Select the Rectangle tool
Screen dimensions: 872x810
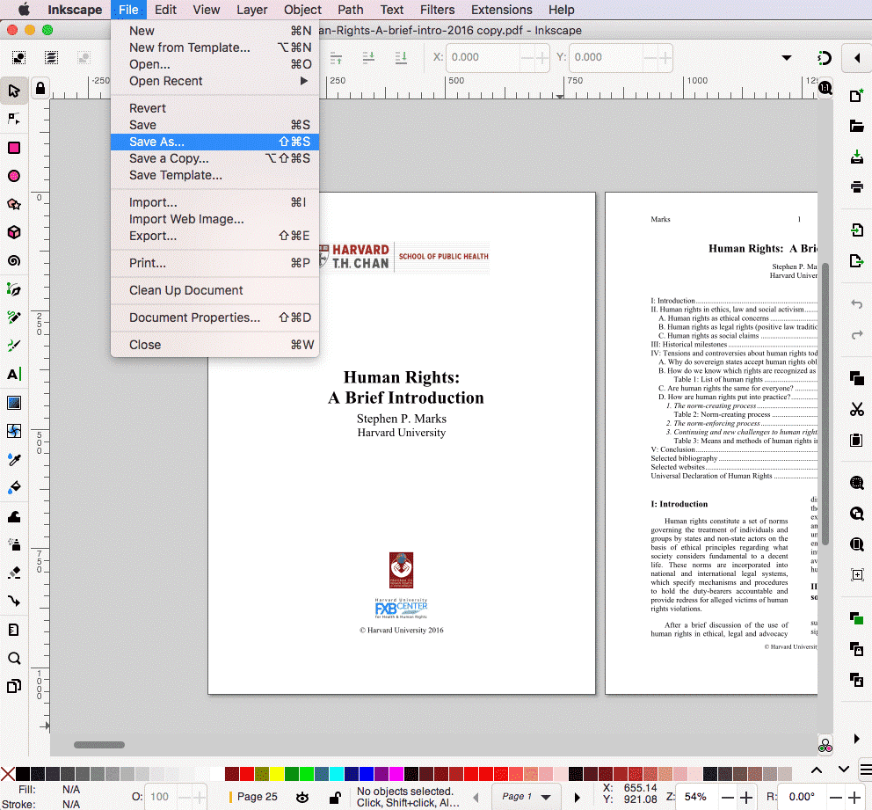[x=14, y=148]
